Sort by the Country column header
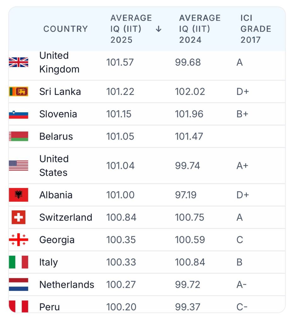294x322 pixels. (x=65, y=29)
